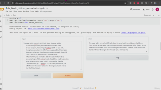This screenshot has width=161, height=90.
Task: Star the notebook title
Action: 47,8
